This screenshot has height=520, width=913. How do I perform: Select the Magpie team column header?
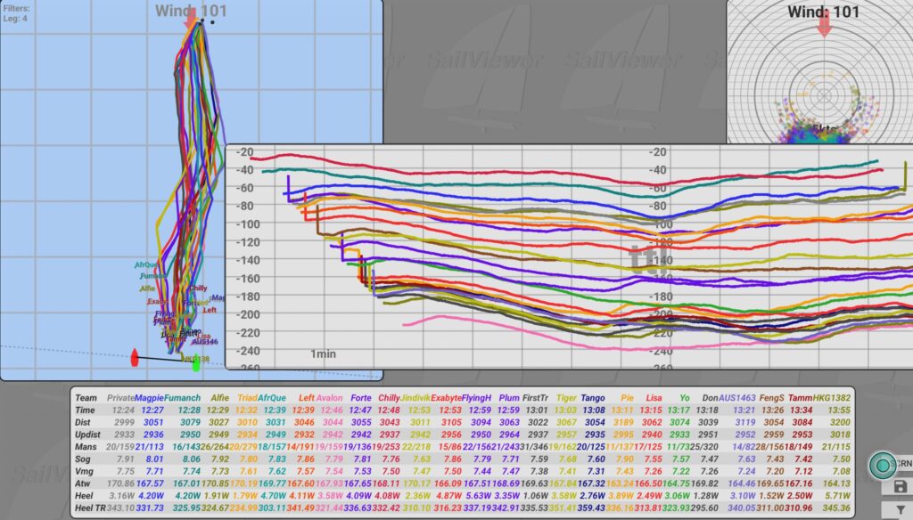[149, 398]
